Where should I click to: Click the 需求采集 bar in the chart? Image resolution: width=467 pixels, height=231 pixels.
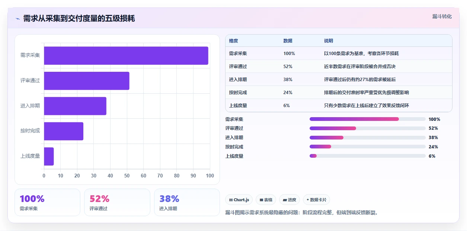(126, 55)
